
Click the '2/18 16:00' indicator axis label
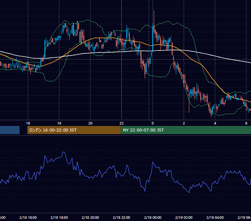(28, 217)
